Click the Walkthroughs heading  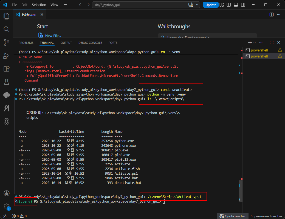174,27
